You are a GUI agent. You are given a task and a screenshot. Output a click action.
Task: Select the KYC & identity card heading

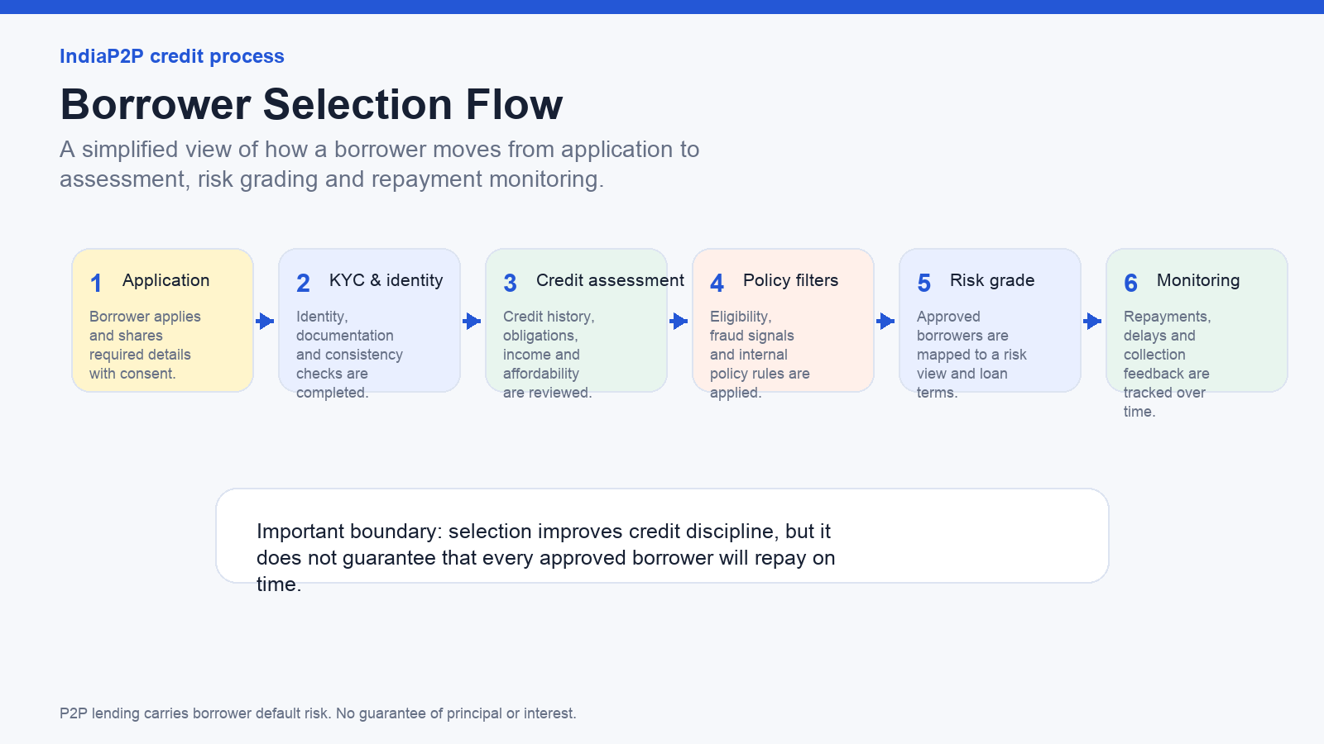386,280
